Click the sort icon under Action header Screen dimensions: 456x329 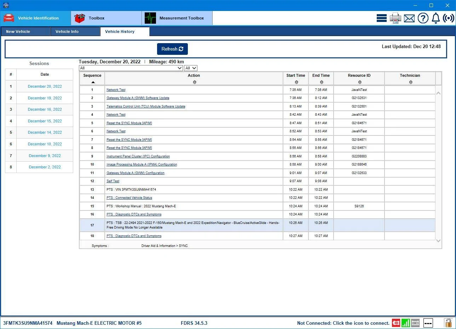click(x=195, y=82)
